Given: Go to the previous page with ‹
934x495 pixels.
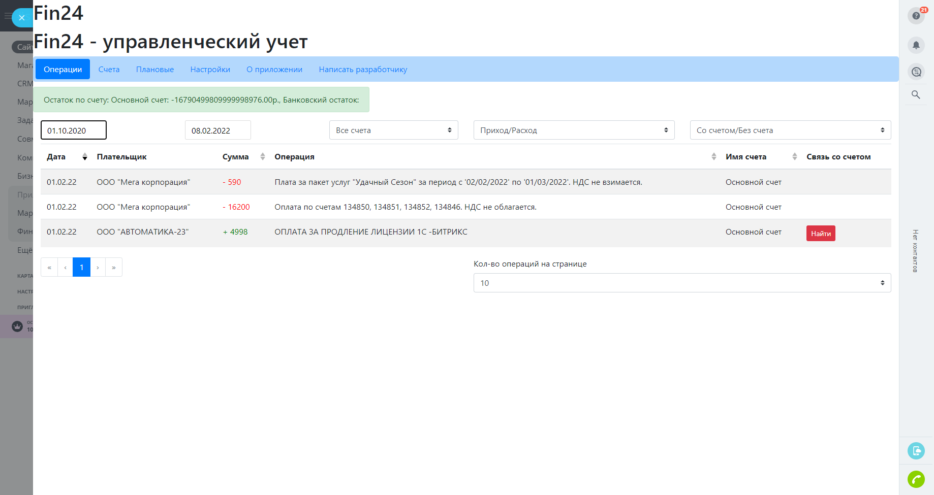Looking at the screenshot, I should 66,267.
